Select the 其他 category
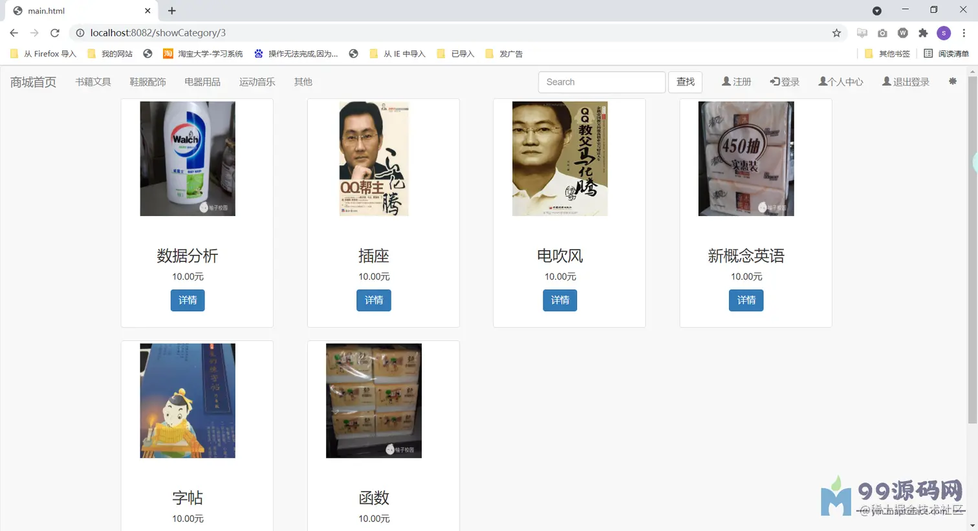This screenshot has height=531, width=978. pyautogui.click(x=303, y=82)
